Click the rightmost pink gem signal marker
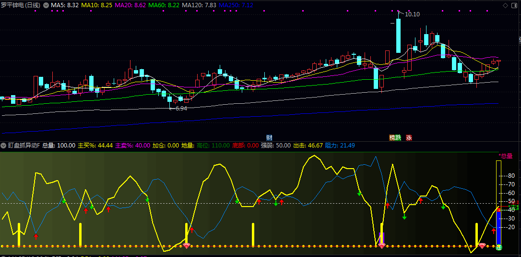 (x=482, y=246)
